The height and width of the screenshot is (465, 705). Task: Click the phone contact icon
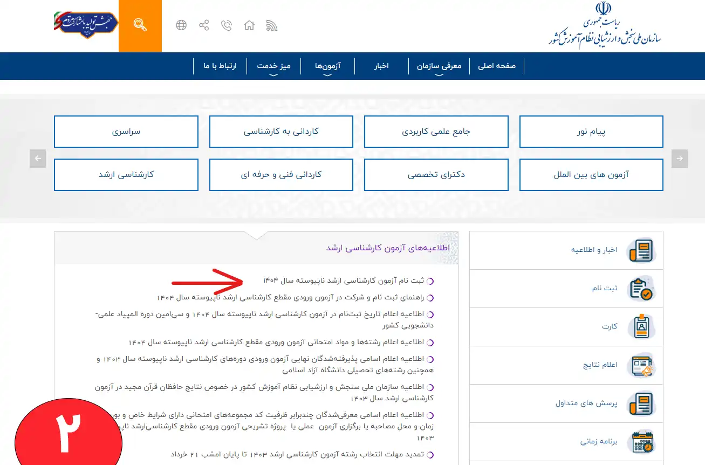[227, 25]
